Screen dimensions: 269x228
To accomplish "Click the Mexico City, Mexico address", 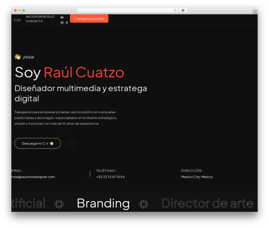I will [197, 177].
